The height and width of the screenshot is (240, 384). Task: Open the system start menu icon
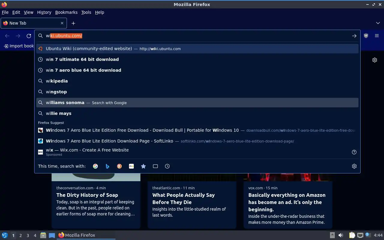click(5, 235)
